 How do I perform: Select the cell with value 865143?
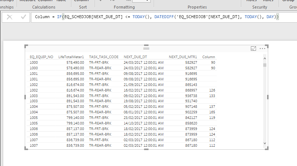coord(191,85)
